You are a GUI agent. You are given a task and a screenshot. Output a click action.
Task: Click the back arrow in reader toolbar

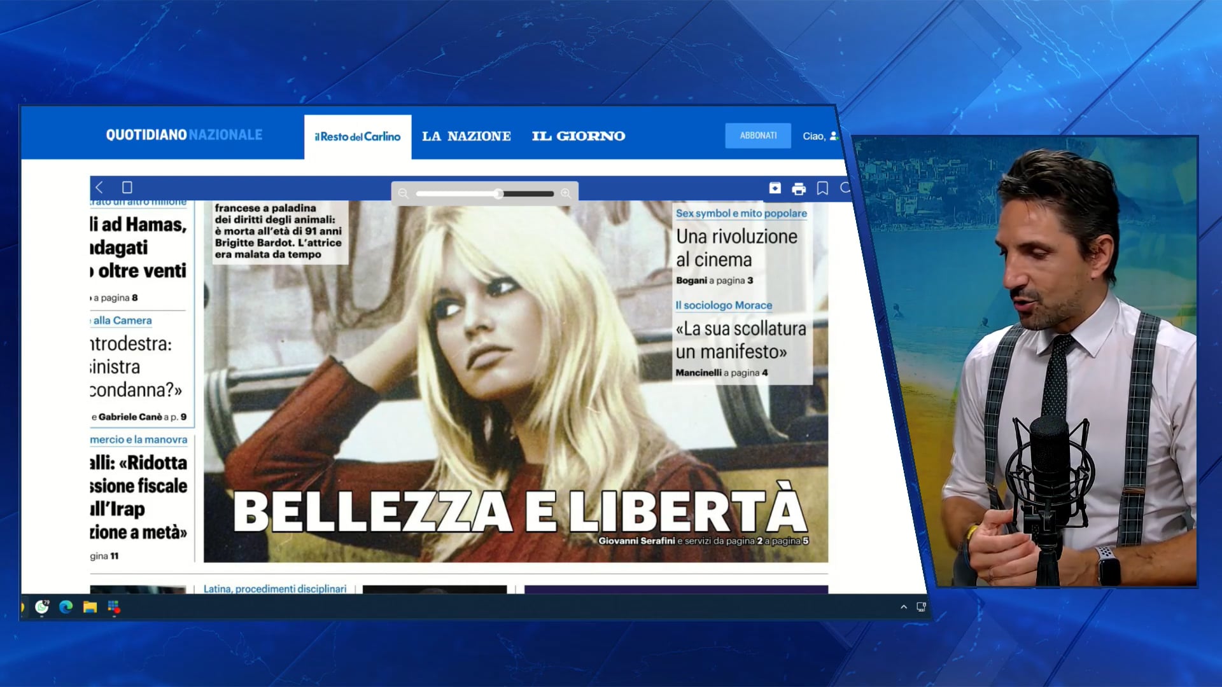99,187
